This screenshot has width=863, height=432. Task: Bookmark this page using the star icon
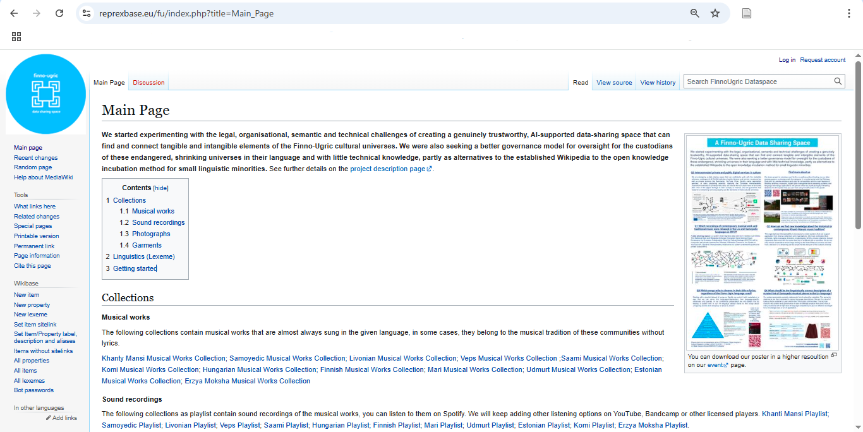pos(715,13)
